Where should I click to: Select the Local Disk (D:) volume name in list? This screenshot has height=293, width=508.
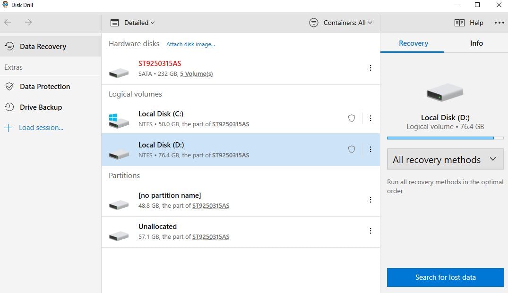point(161,145)
